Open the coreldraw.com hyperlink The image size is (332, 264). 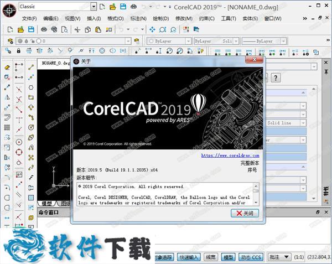(x=230, y=156)
